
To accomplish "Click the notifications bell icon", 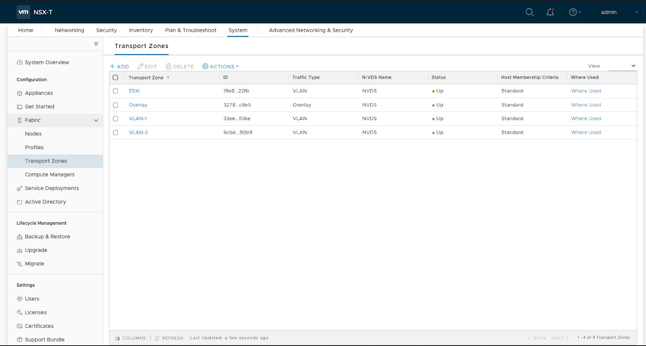I will pyautogui.click(x=550, y=12).
